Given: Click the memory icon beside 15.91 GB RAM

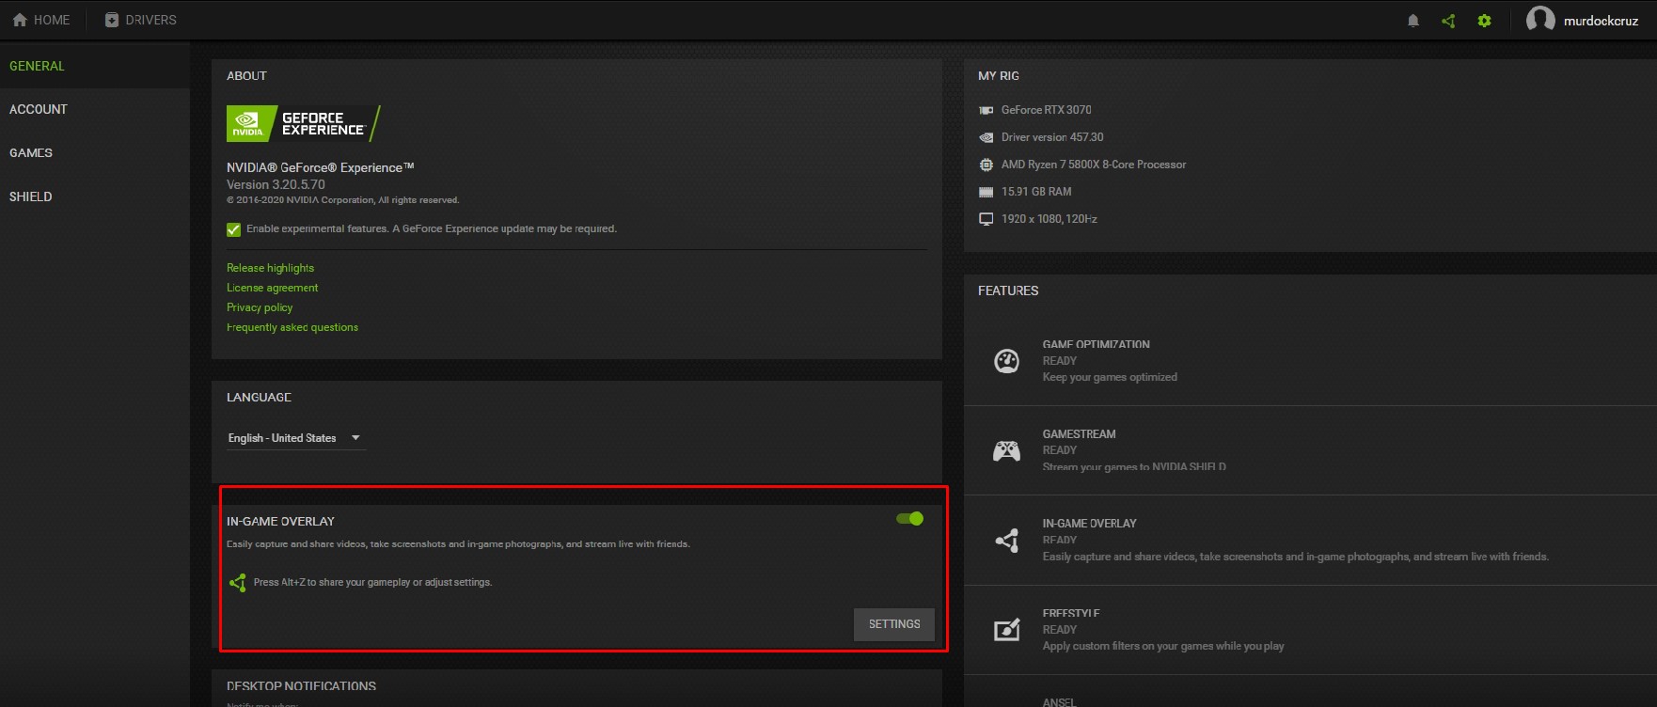Looking at the screenshot, I should tap(986, 192).
